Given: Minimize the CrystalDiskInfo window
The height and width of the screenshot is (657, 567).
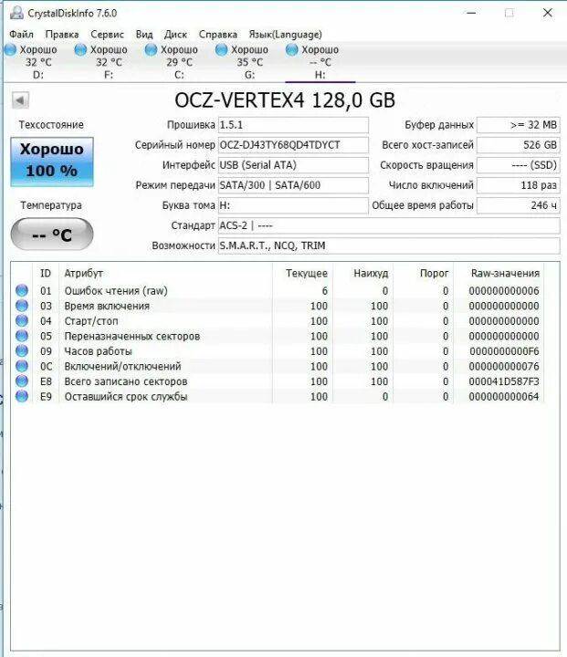Looking at the screenshot, I should pos(471,13).
